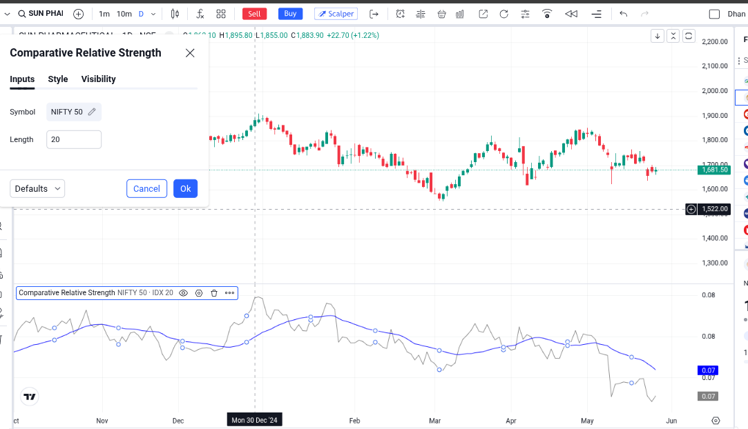Open the bar chart analytics icon
This screenshot has height=429, width=748.
pos(460,14)
